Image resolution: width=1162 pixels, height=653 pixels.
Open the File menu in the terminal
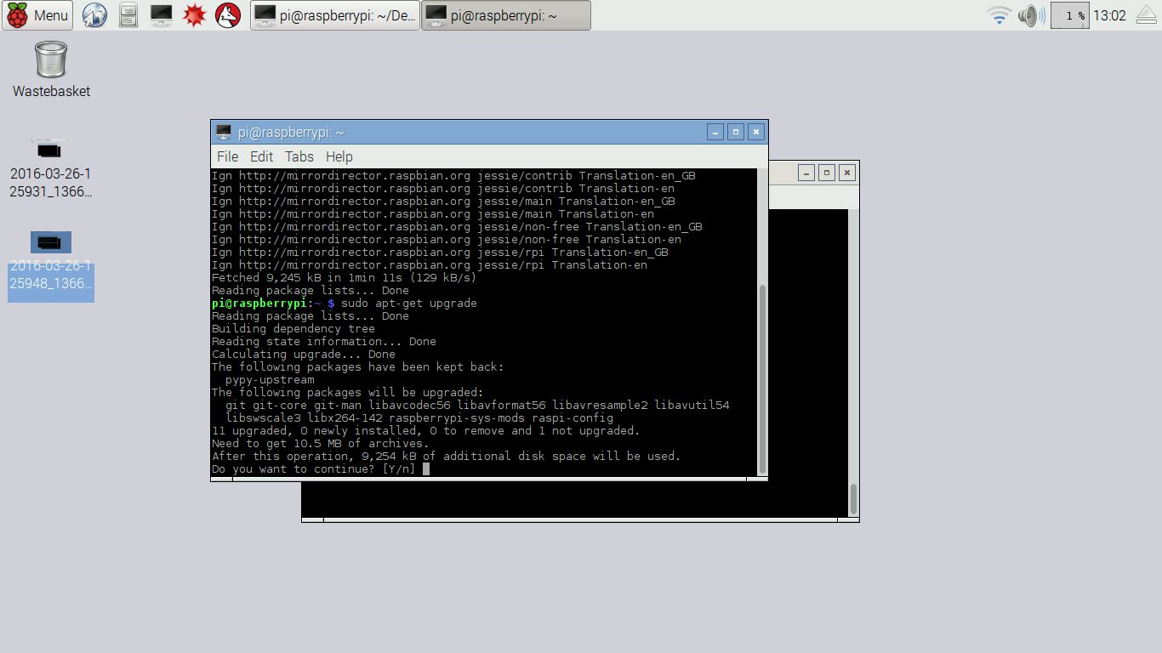pos(226,156)
